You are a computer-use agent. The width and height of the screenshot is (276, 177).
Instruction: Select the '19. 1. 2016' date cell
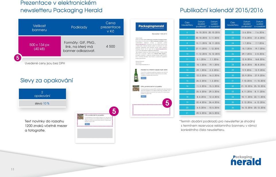click(214, 65)
